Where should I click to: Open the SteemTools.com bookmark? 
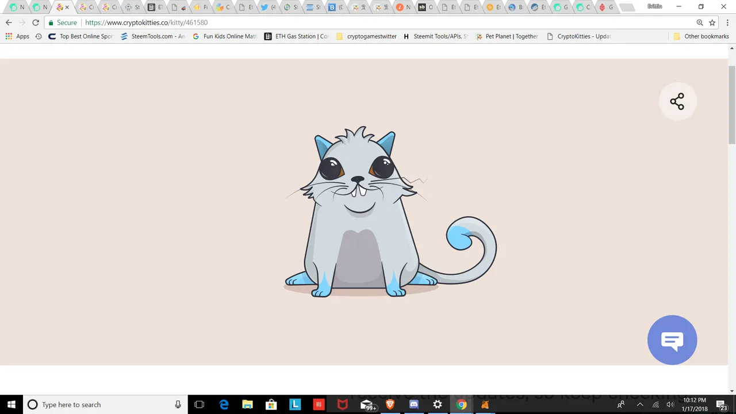point(153,36)
